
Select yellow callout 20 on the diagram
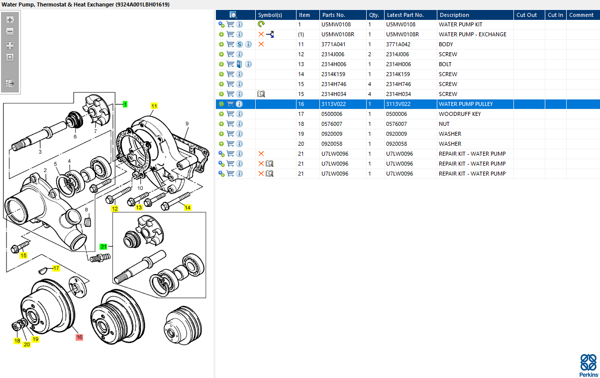coord(27,344)
